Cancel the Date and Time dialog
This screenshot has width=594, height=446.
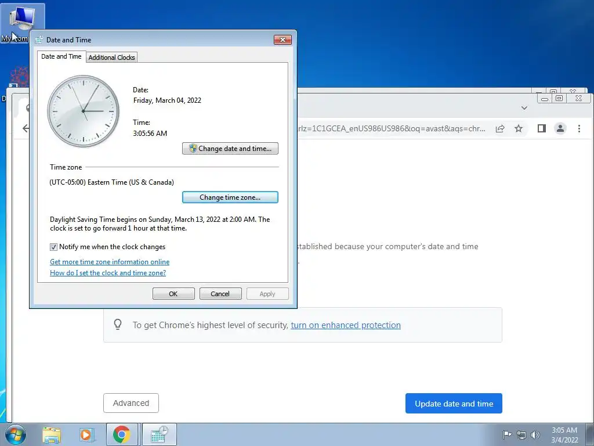point(220,293)
